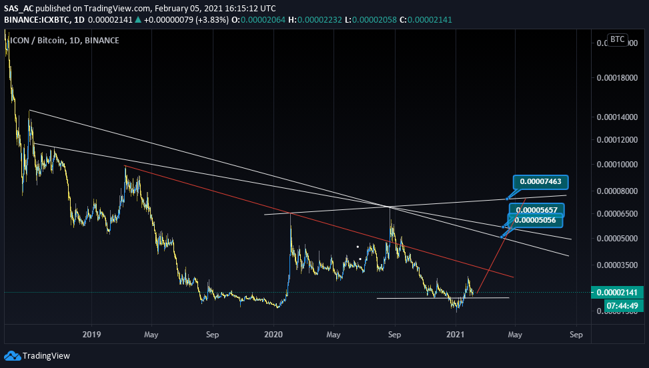Click the BINANCE:ICXBTC, 1D symbol header

(44, 20)
